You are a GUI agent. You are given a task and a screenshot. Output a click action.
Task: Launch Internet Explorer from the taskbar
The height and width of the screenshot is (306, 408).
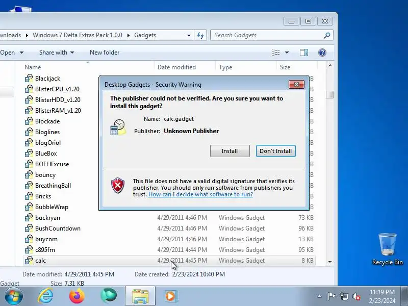[46, 296]
